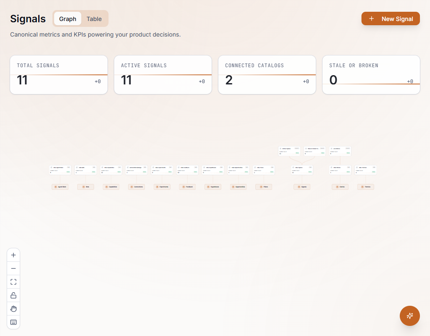The width and height of the screenshot is (430, 336).
Task: Select the Hypotheses catalog node
Action: [x=213, y=187]
